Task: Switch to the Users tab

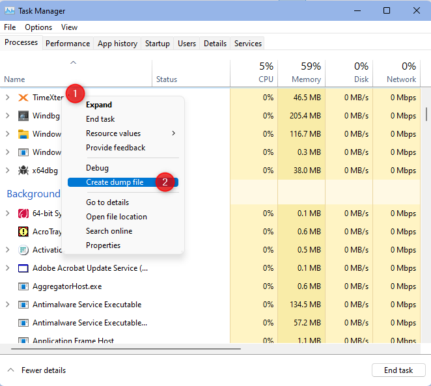Action: click(187, 44)
